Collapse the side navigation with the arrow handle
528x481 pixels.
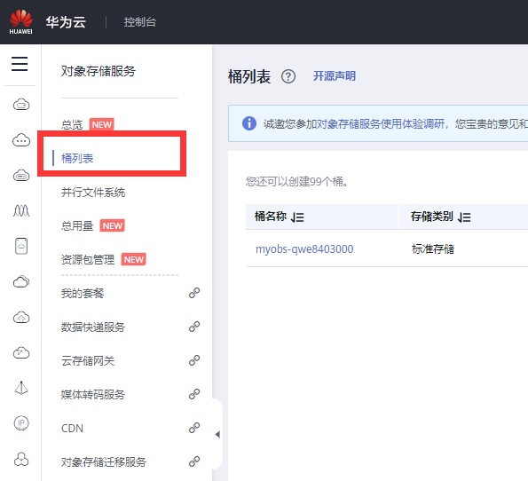pos(217,435)
